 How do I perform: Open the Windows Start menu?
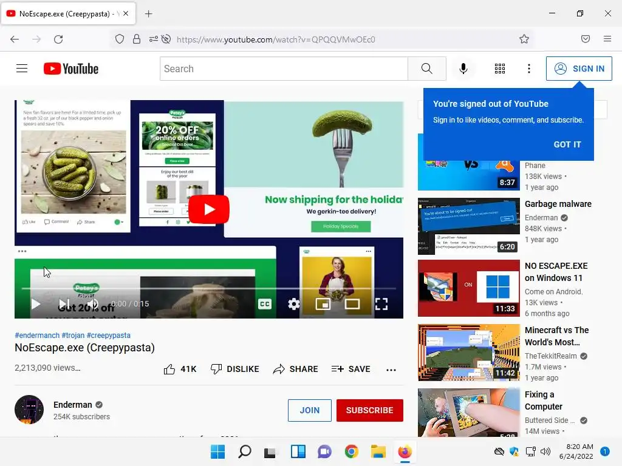pyautogui.click(x=218, y=451)
